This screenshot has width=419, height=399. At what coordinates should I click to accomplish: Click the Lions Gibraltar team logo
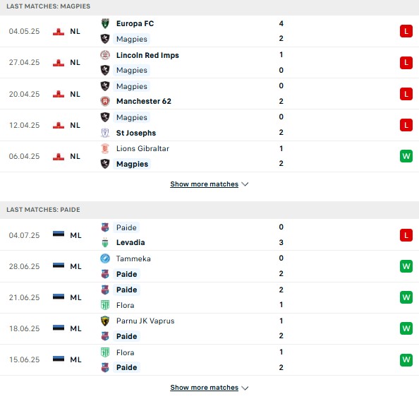click(x=105, y=148)
